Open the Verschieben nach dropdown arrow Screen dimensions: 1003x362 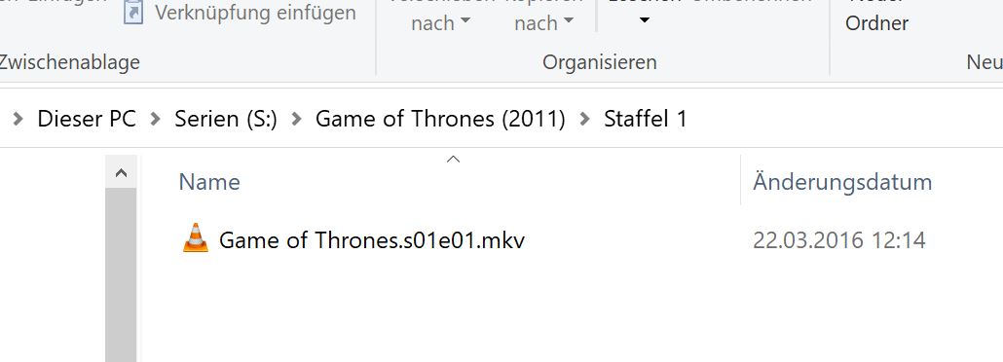(465, 21)
